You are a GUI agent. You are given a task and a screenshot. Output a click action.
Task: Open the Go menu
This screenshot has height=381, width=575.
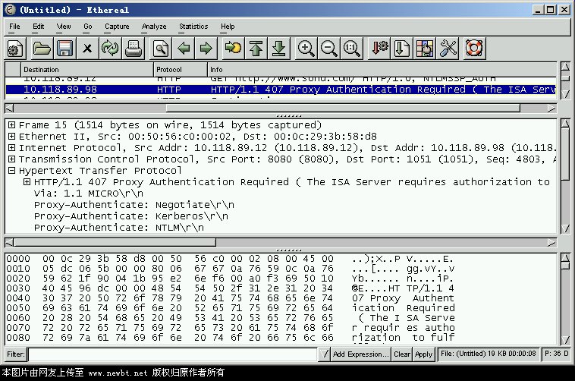(x=88, y=27)
